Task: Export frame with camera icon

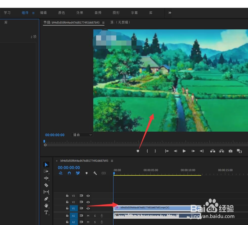Action: pyautogui.click(x=231, y=151)
